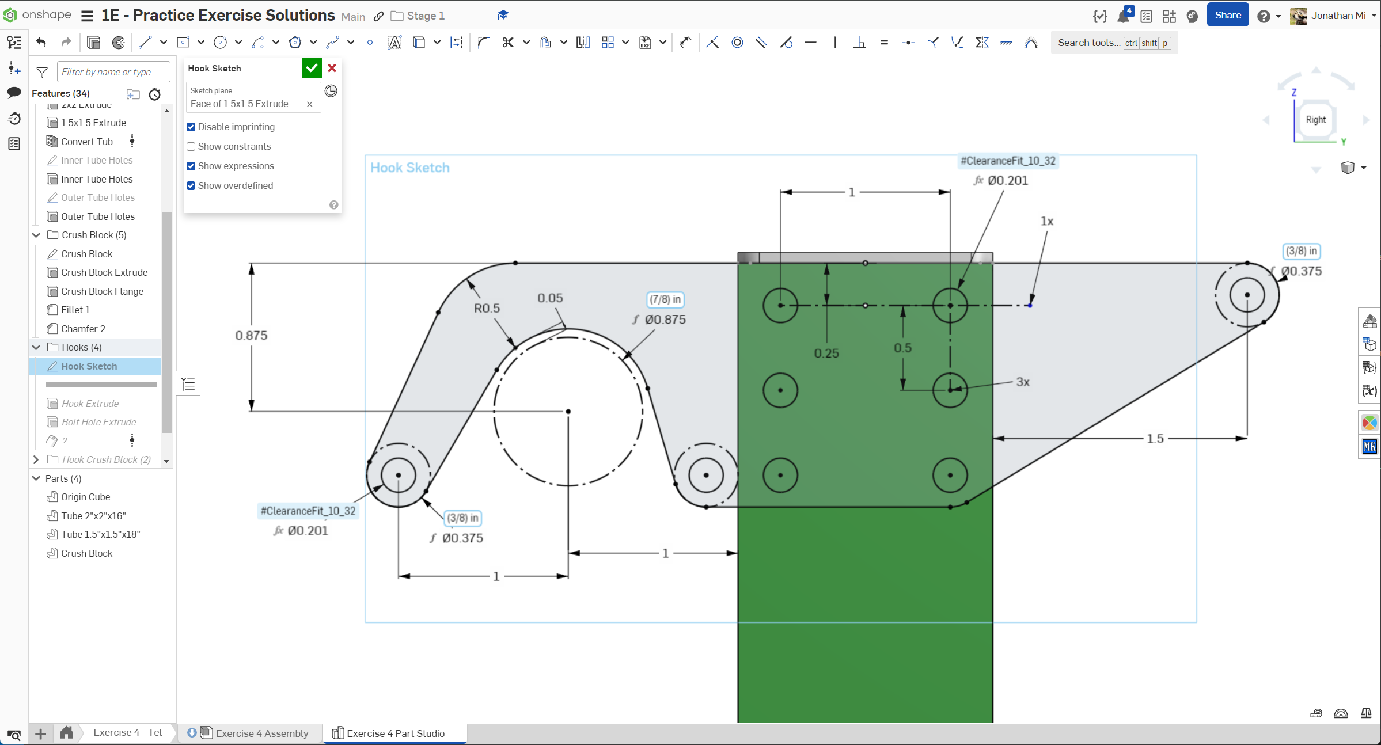Click the Filter by name field

(113, 72)
